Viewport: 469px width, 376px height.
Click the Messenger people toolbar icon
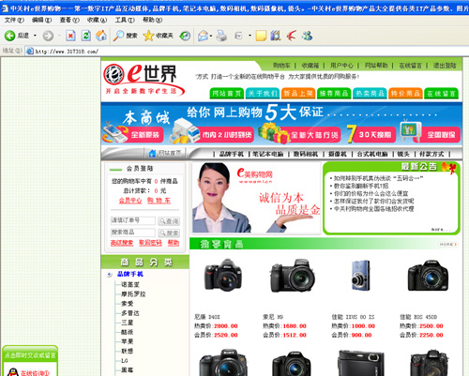point(307,36)
